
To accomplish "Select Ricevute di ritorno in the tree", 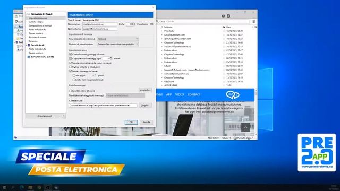I will coord(37,37).
